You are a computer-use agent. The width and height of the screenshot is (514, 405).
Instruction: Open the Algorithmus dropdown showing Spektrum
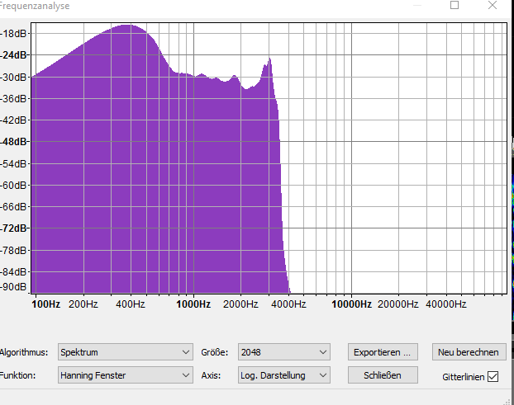click(x=126, y=352)
